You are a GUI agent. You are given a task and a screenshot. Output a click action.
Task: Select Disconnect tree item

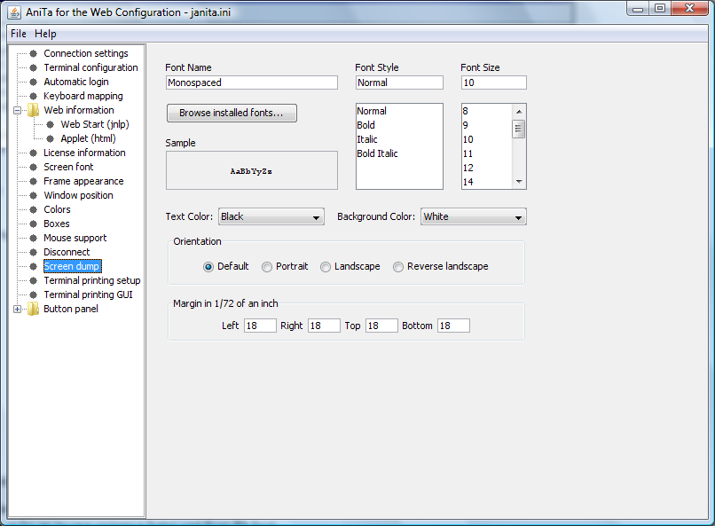click(x=67, y=252)
